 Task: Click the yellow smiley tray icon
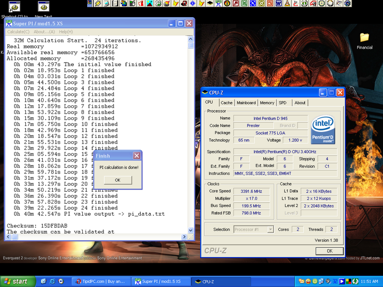(x=308, y=281)
